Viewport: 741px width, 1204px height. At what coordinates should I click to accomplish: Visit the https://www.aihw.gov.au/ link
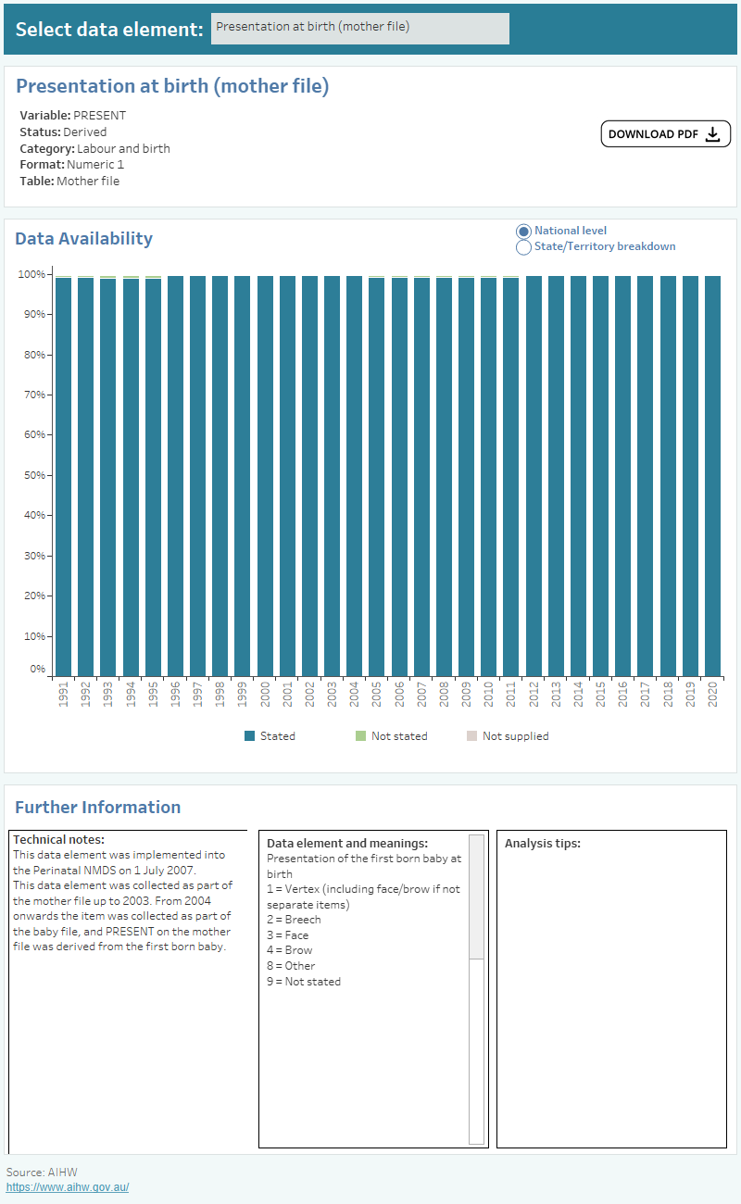point(66,1187)
